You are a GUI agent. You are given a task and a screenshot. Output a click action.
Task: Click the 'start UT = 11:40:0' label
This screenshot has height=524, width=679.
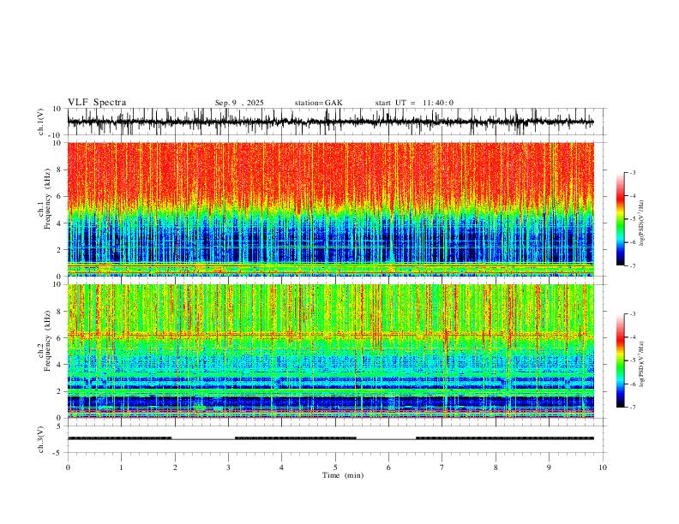(x=414, y=103)
